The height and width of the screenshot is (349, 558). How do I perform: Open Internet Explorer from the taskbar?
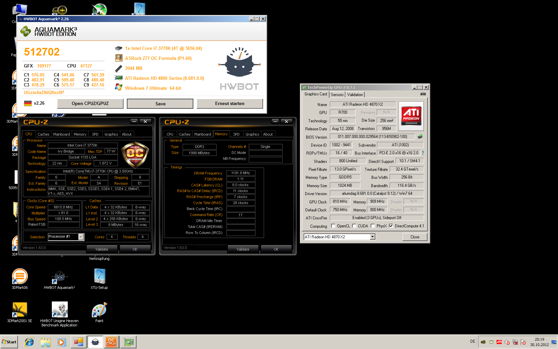click(x=29, y=342)
